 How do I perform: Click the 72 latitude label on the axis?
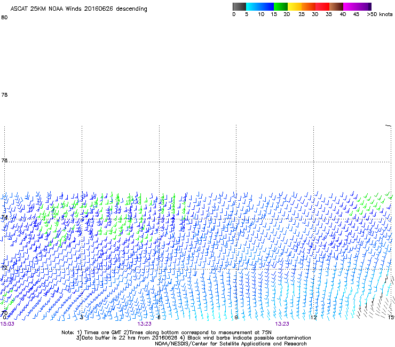coord(4,267)
